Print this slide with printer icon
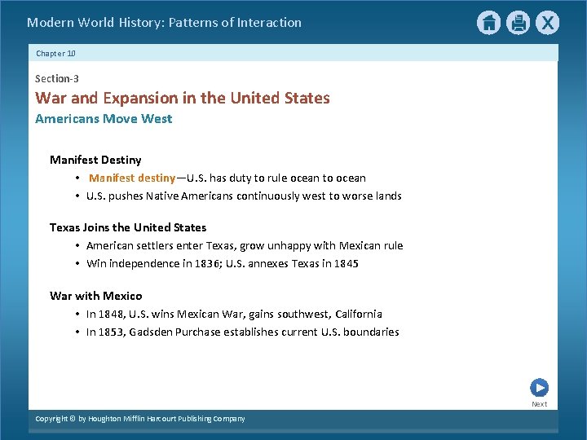This screenshot has width=587, height=440. click(x=519, y=23)
